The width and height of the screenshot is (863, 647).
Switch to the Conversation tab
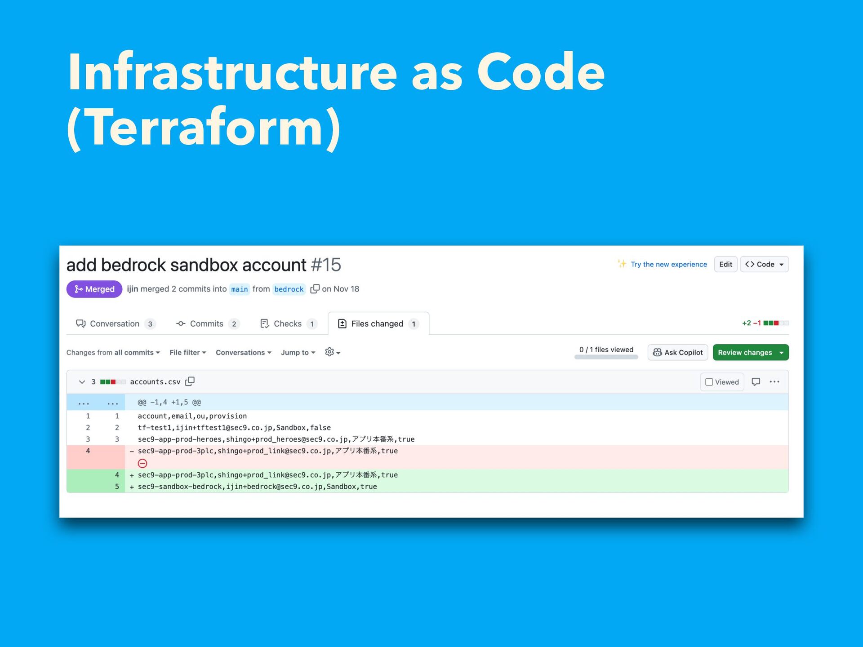(x=115, y=323)
